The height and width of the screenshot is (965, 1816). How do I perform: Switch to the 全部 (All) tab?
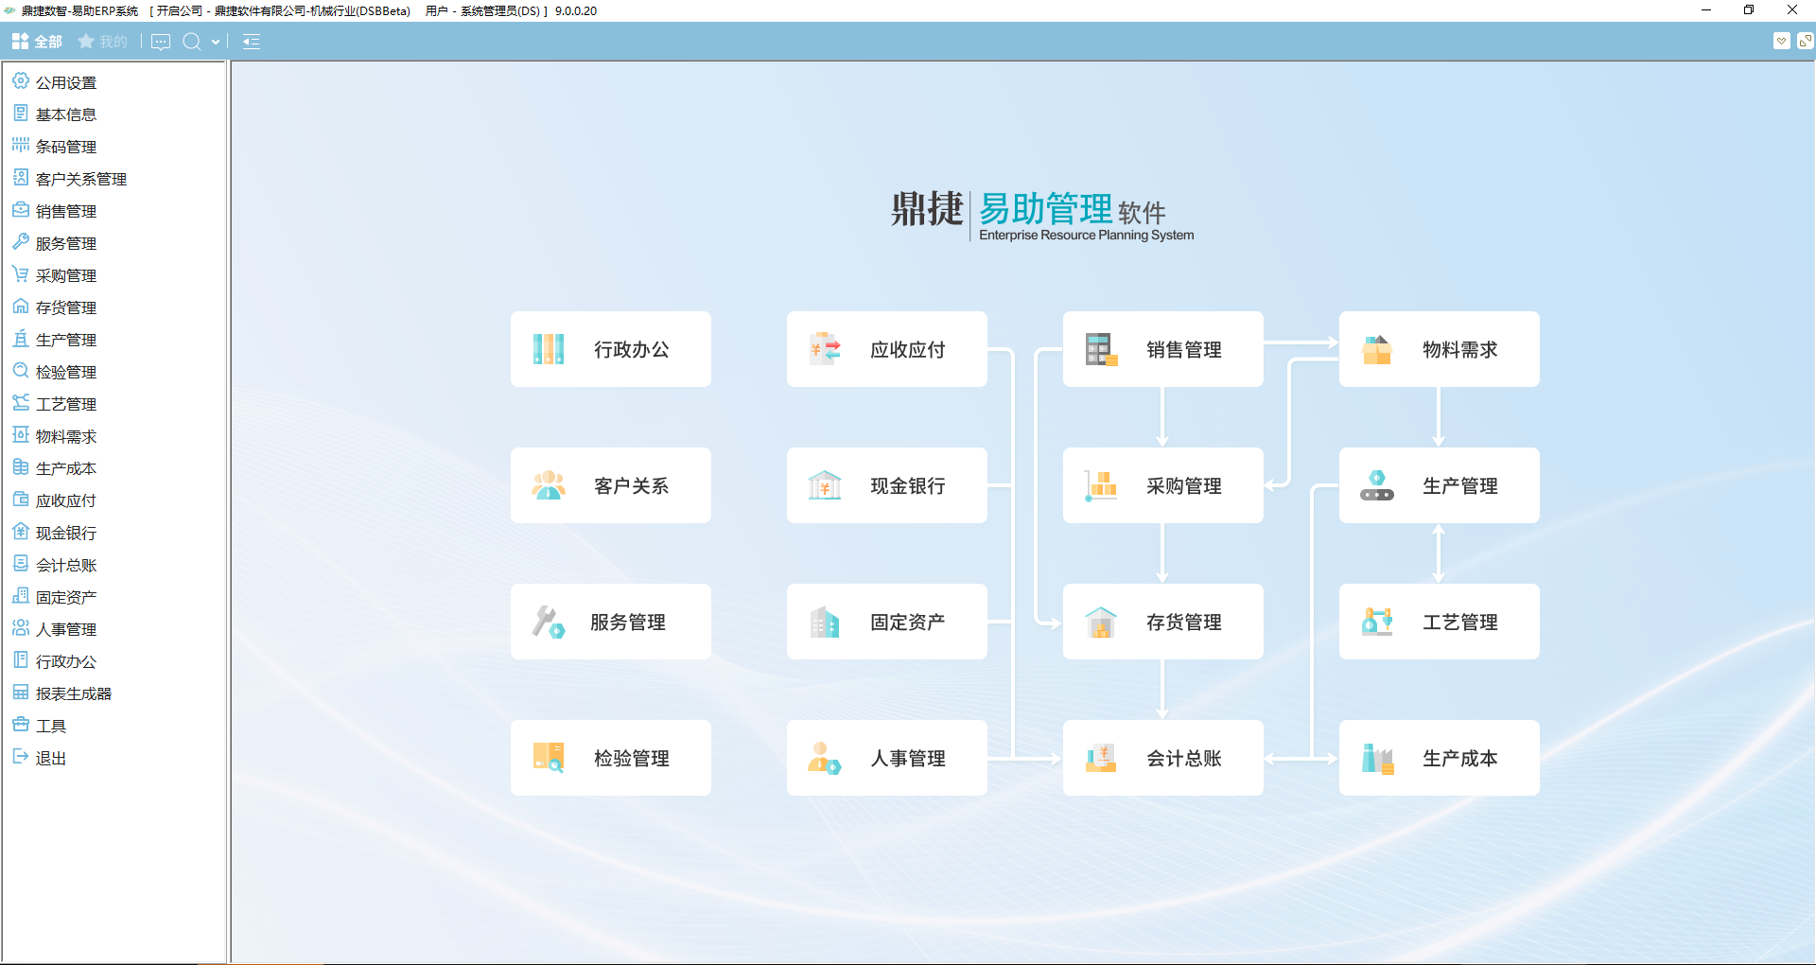tap(37, 42)
